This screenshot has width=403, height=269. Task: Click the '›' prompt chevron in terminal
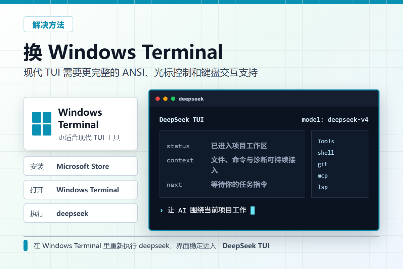pos(162,210)
